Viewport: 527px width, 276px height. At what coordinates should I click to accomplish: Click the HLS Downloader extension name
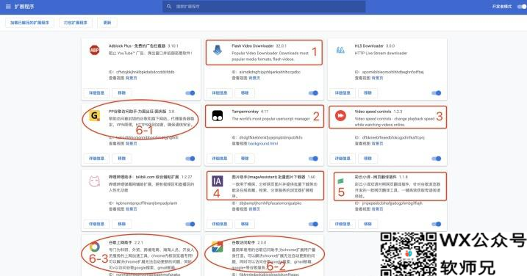point(369,46)
